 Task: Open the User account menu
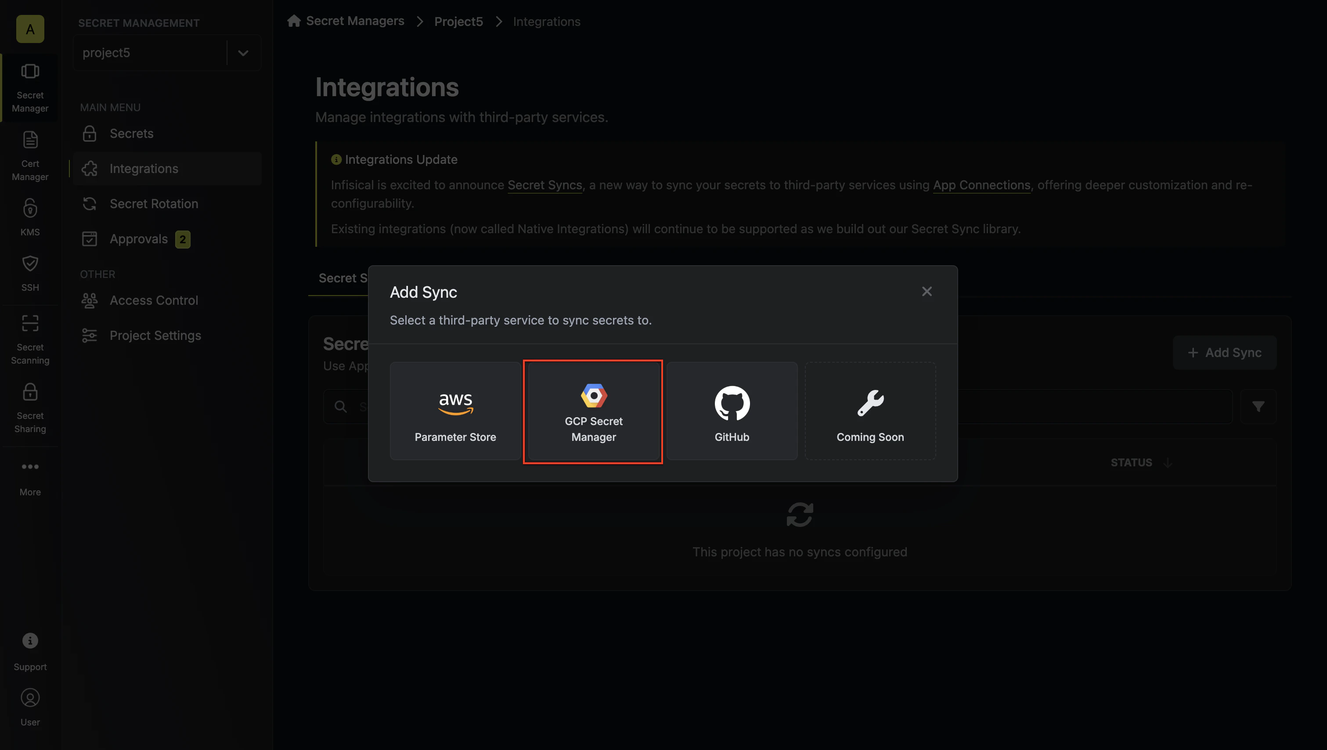point(30,708)
